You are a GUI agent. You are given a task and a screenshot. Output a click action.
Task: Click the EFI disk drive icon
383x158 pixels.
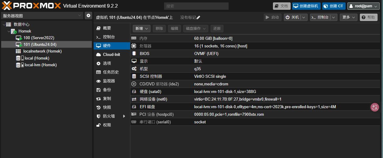click(134, 107)
